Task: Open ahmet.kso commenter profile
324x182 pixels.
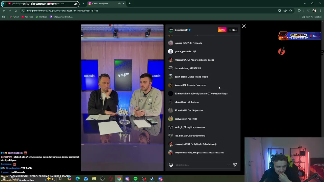Action: click(x=180, y=102)
